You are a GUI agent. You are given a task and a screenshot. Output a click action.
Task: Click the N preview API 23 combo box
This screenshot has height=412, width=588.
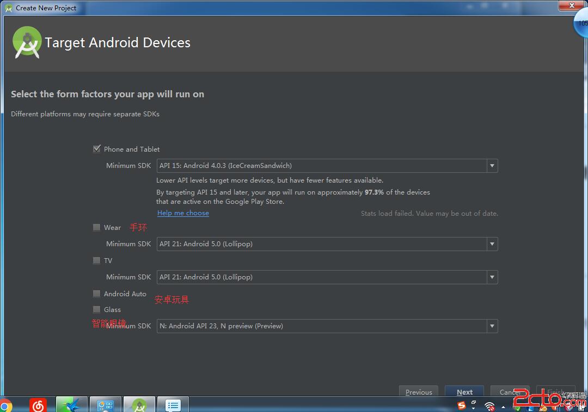click(x=327, y=326)
